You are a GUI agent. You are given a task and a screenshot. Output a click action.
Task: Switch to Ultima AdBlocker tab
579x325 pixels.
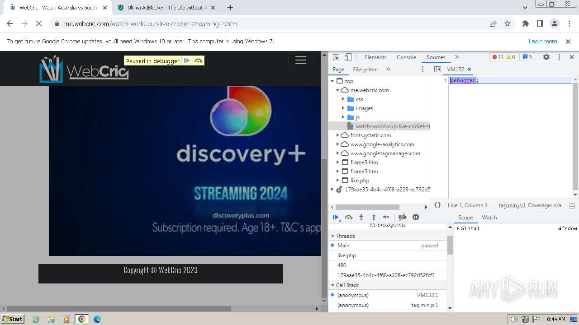166,8
